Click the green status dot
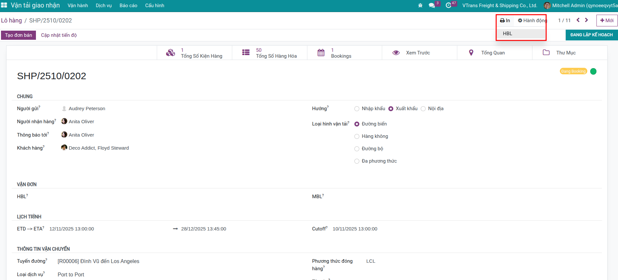 (594, 71)
